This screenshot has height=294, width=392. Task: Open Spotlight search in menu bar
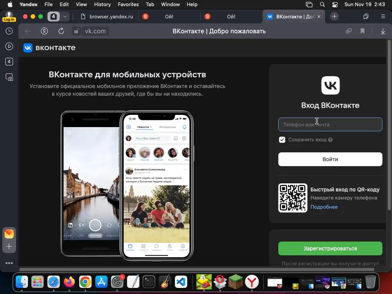[322, 4]
